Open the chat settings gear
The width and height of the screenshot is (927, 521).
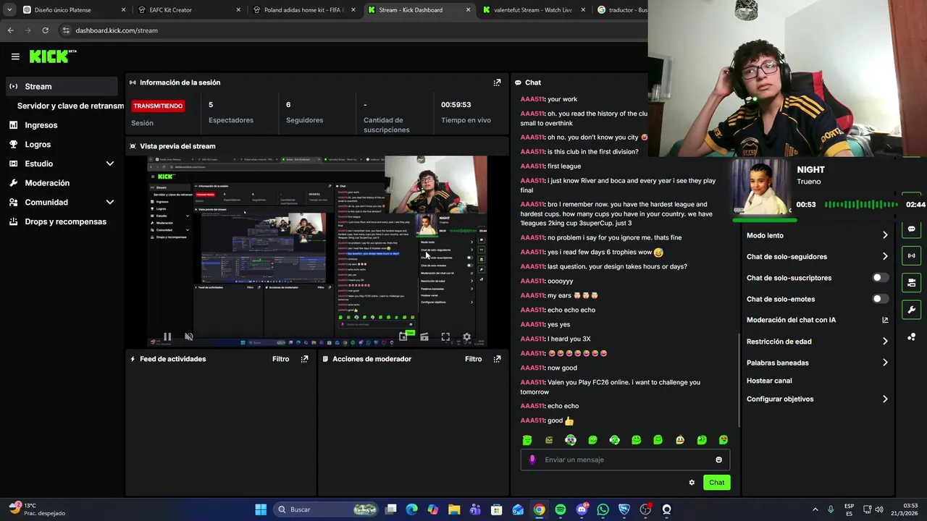pos(692,483)
